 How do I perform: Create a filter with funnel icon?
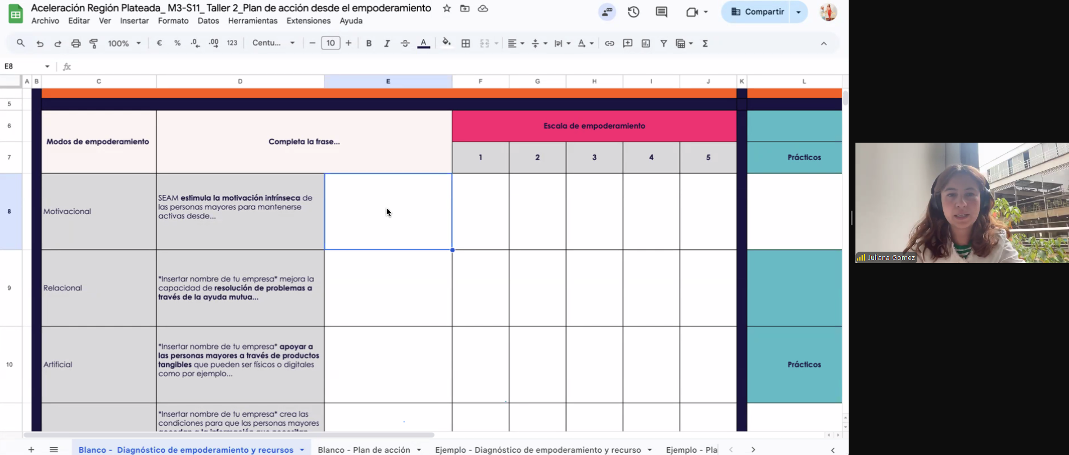click(664, 43)
